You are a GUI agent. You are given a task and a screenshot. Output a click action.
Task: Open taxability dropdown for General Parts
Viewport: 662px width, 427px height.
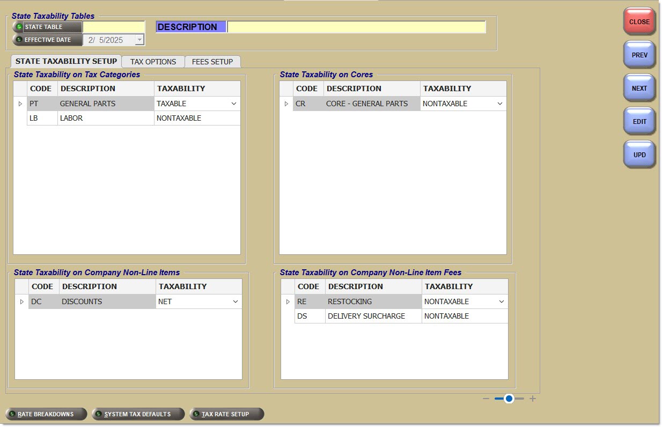[234, 104]
